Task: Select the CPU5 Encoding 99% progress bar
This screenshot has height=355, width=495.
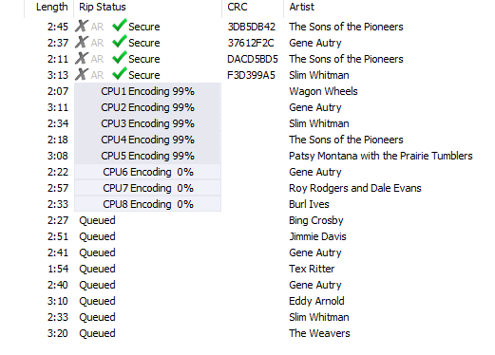Action: pyautogui.click(x=147, y=156)
